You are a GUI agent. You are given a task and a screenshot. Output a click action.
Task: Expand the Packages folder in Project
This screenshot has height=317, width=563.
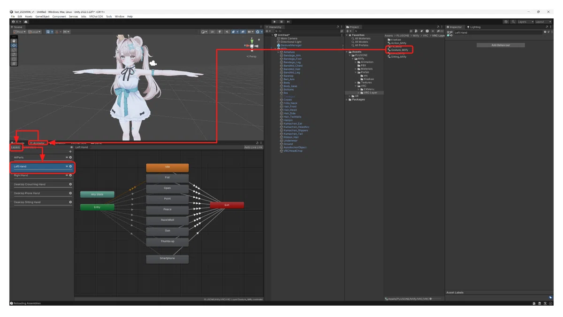click(x=347, y=100)
